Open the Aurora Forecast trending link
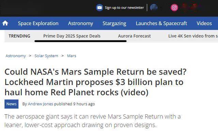 [x=134, y=36]
